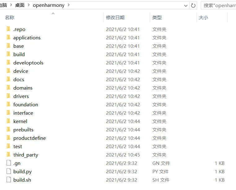236x190 pixels.
Task: Click the docs folder icon
Action: pos(9,79)
